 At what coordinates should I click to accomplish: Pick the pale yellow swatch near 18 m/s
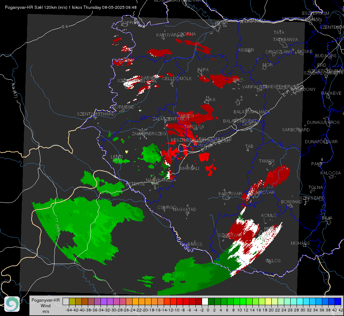coord(268,302)
